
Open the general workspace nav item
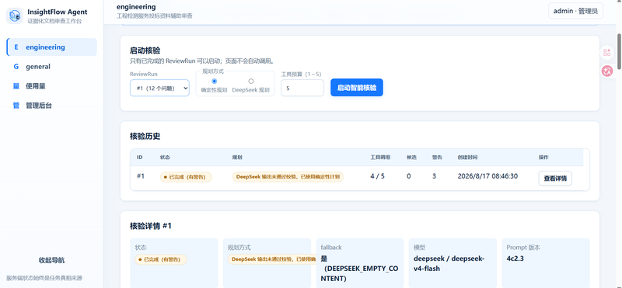(x=51, y=67)
